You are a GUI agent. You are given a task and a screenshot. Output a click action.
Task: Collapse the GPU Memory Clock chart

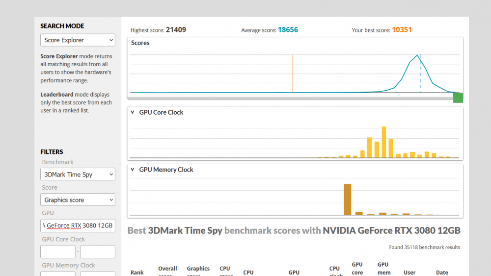coord(133,170)
